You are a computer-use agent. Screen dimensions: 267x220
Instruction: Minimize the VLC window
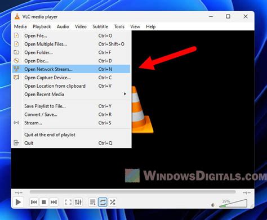pos(211,16)
